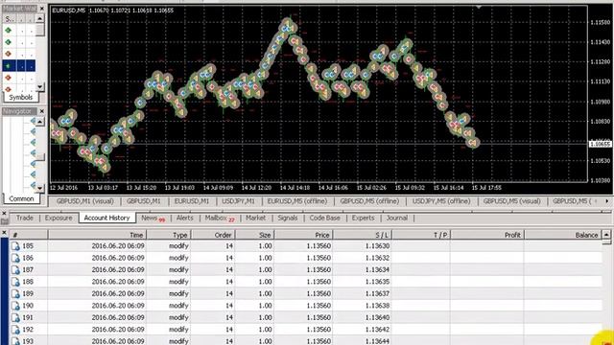Open the Mailbox tab
The height and width of the screenshot is (345, 614).
[x=220, y=218]
